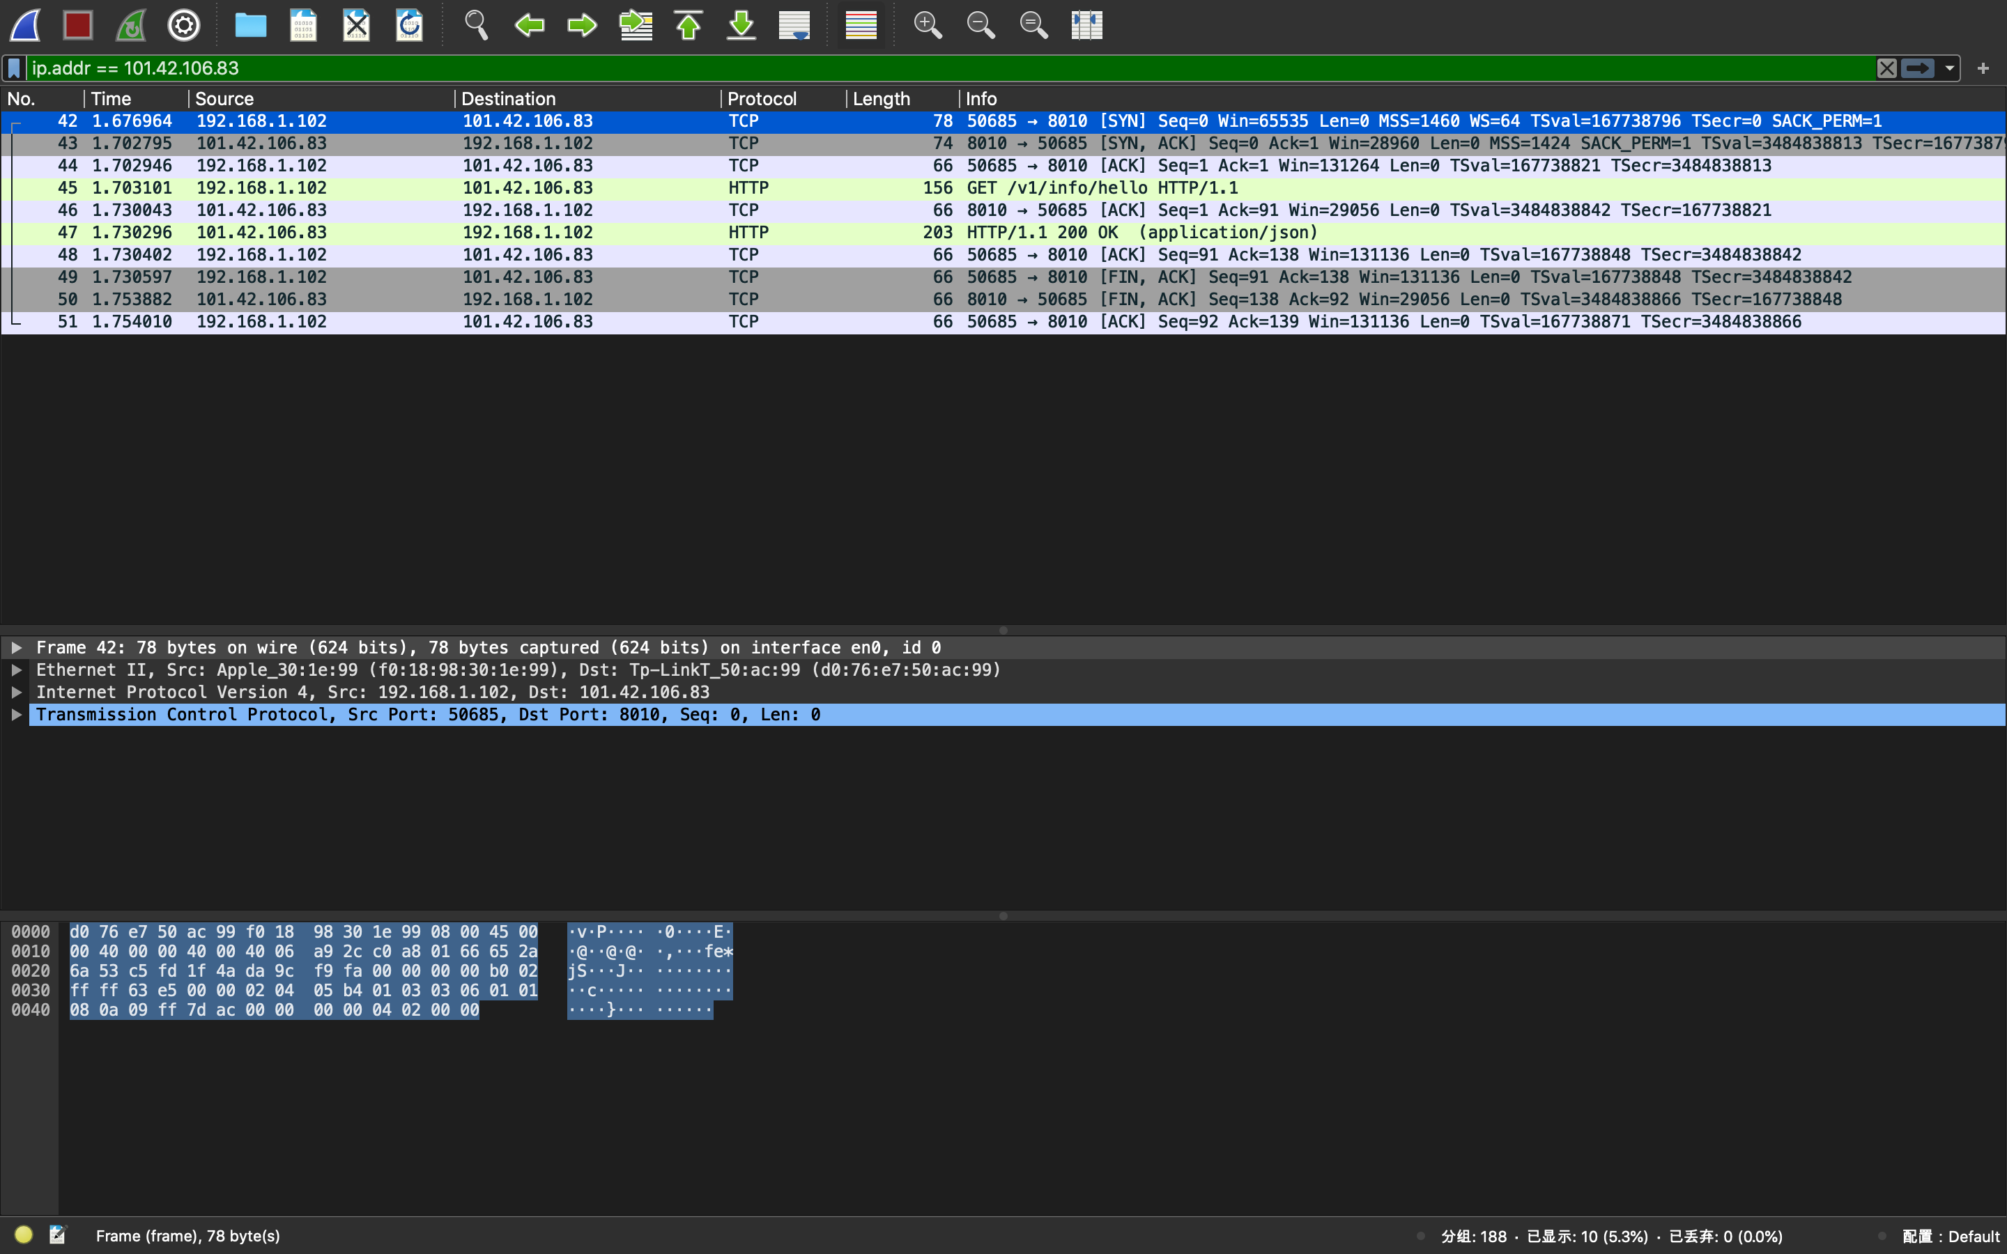This screenshot has width=2007, height=1254.
Task: Toggle auto-scroll during live capture
Action: 794,25
